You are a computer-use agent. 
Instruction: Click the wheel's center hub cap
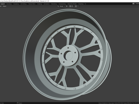pyautogui.click(x=69, y=56)
